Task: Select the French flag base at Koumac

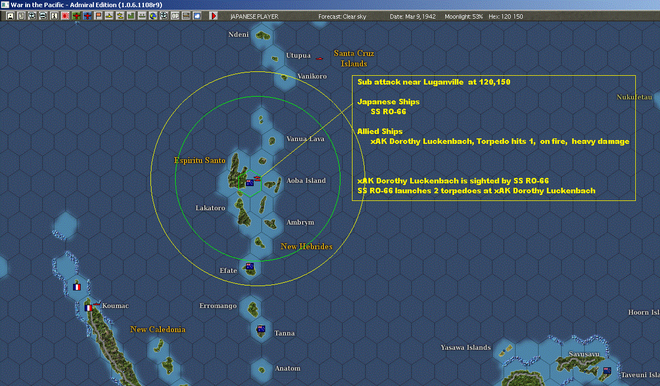Action: pyautogui.click(x=88, y=308)
